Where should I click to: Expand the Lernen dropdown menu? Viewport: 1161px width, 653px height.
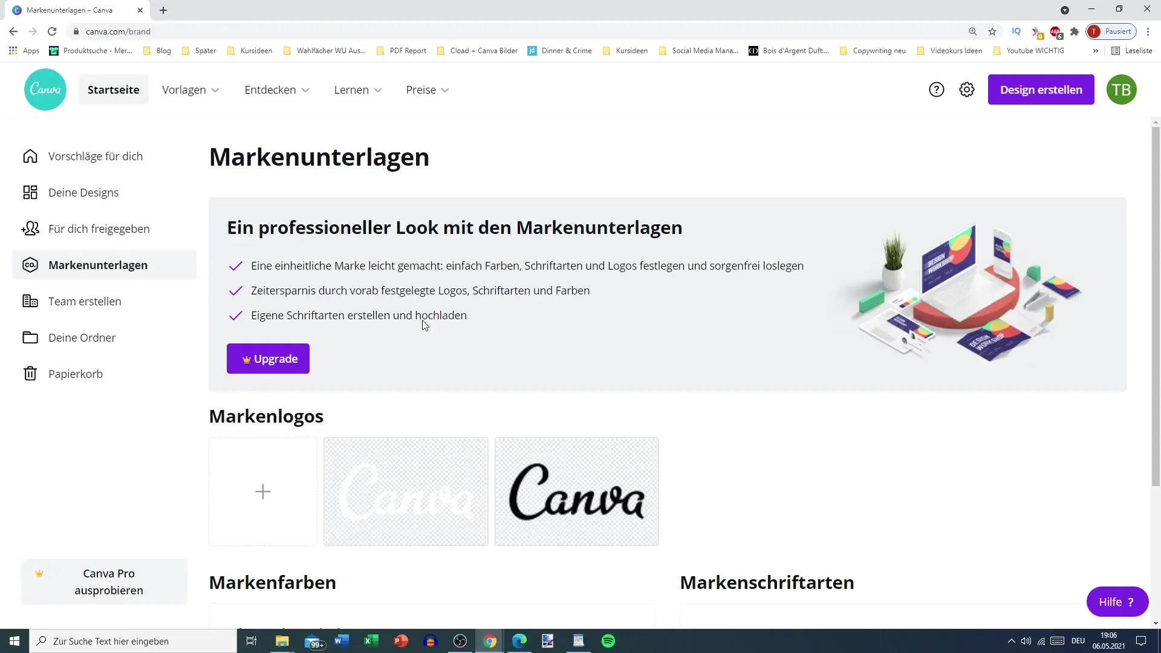point(358,89)
